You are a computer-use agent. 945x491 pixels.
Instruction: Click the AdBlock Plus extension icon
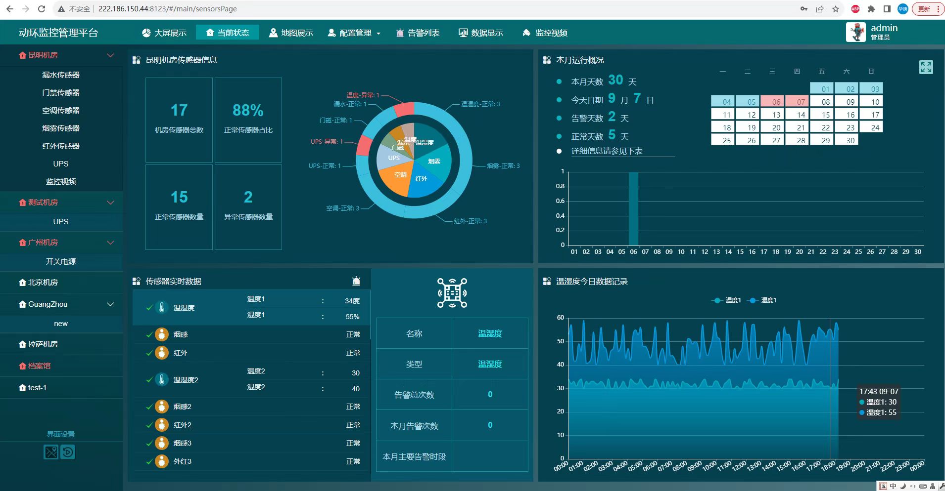(855, 9)
